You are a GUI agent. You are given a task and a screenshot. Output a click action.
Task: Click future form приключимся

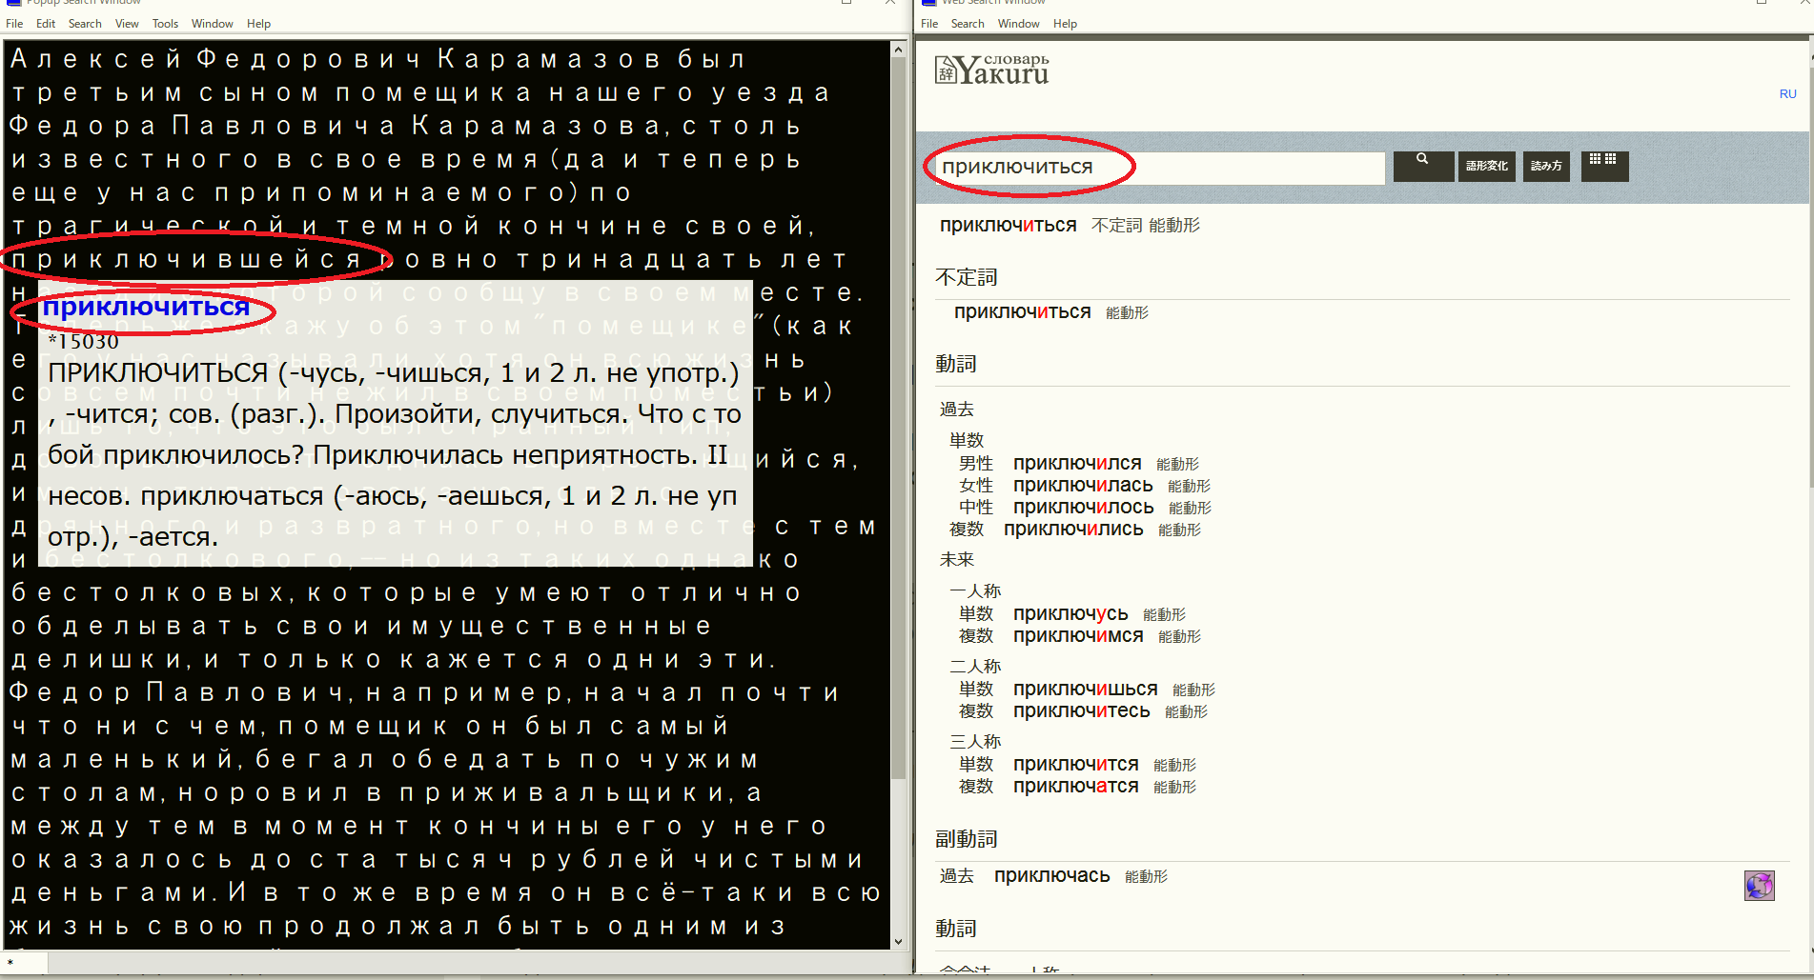tap(1078, 635)
